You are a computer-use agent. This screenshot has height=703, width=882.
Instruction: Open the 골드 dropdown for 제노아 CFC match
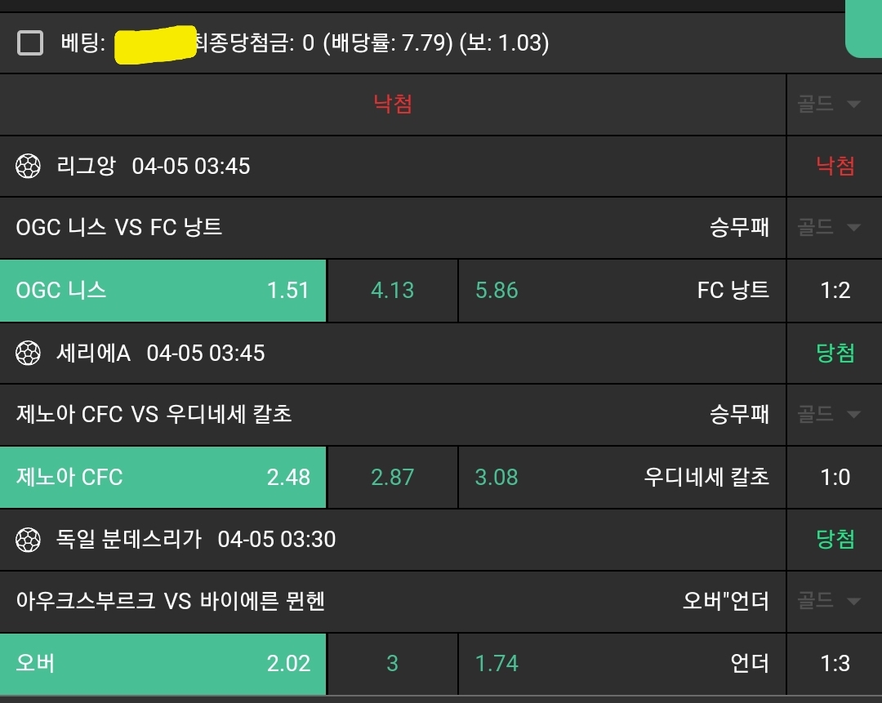pyautogui.click(x=830, y=414)
